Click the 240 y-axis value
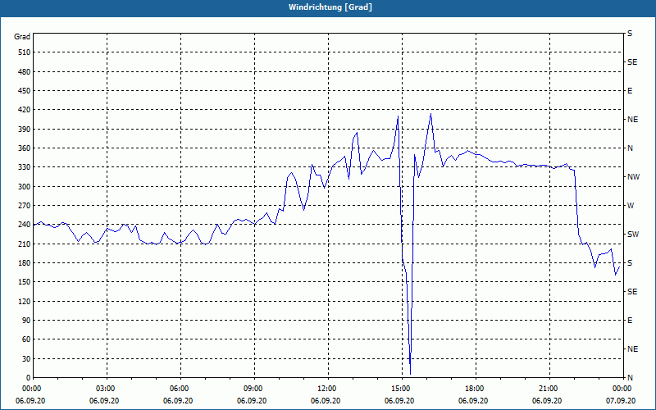This screenshot has height=410, width=656. [25, 225]
